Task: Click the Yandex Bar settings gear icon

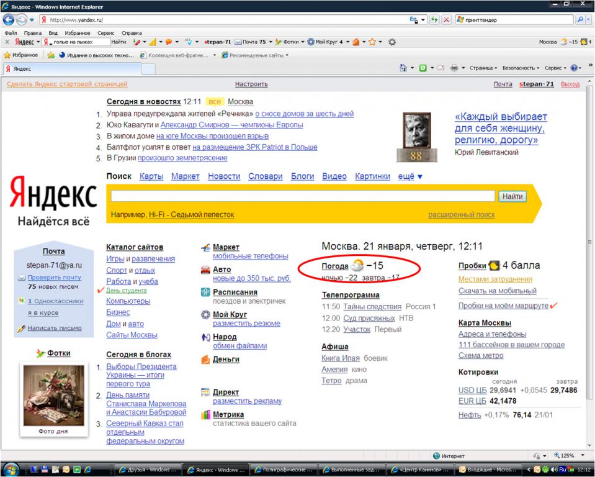Action: click(392, 42)
